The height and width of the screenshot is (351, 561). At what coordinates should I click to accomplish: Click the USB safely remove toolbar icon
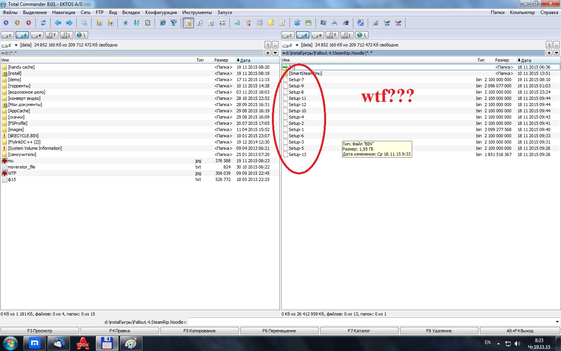(x=376, y=23)
